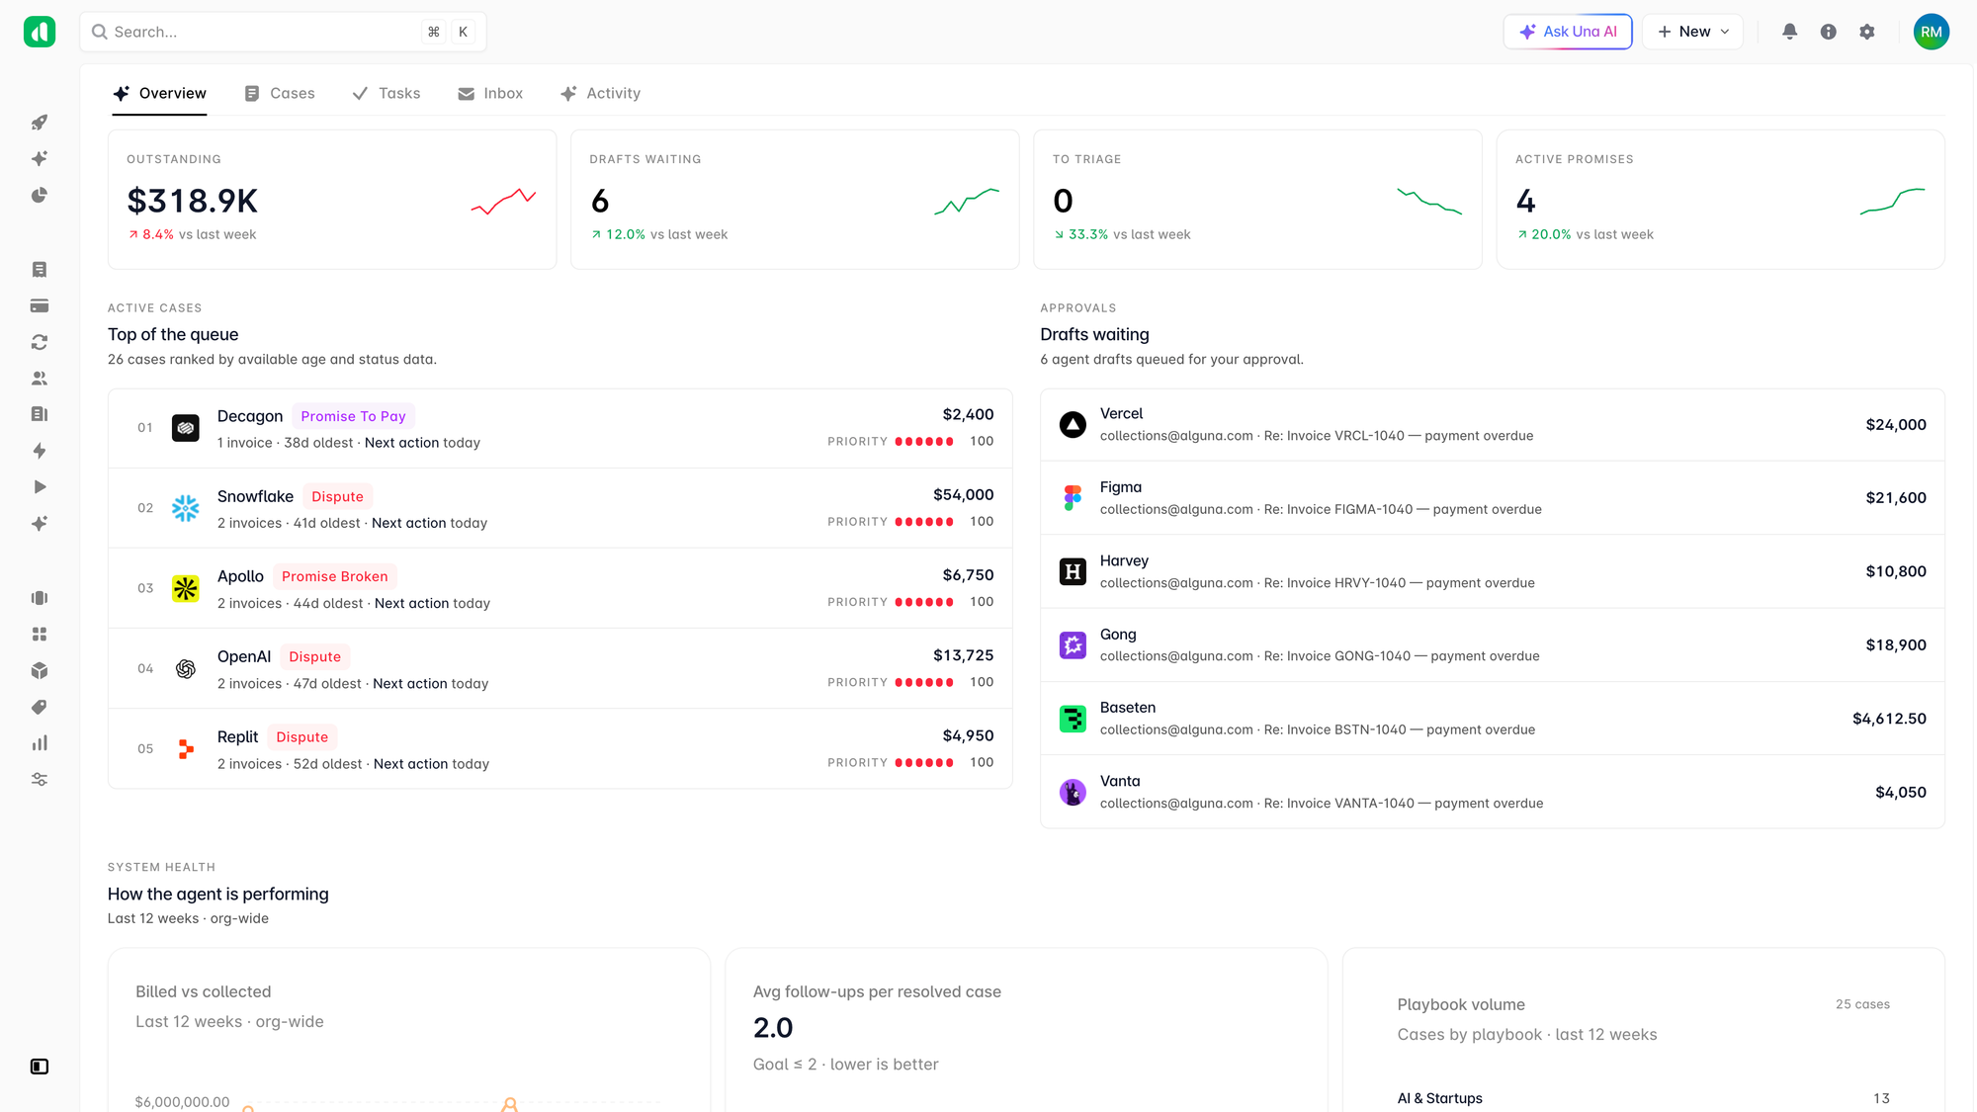Image resolution: width=1977 pixels, height=1112 pixels.
Task: Open the RM user avatar menu
Action: click(x=1932, y=32)
